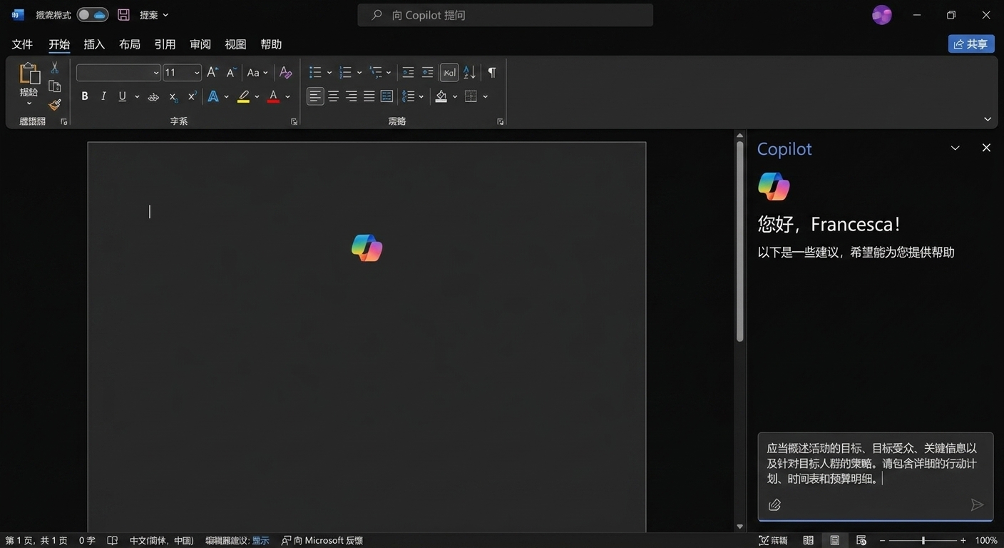
Task: Click the edit prompt icon in Copilot box
Action: [x=774, y=505]
